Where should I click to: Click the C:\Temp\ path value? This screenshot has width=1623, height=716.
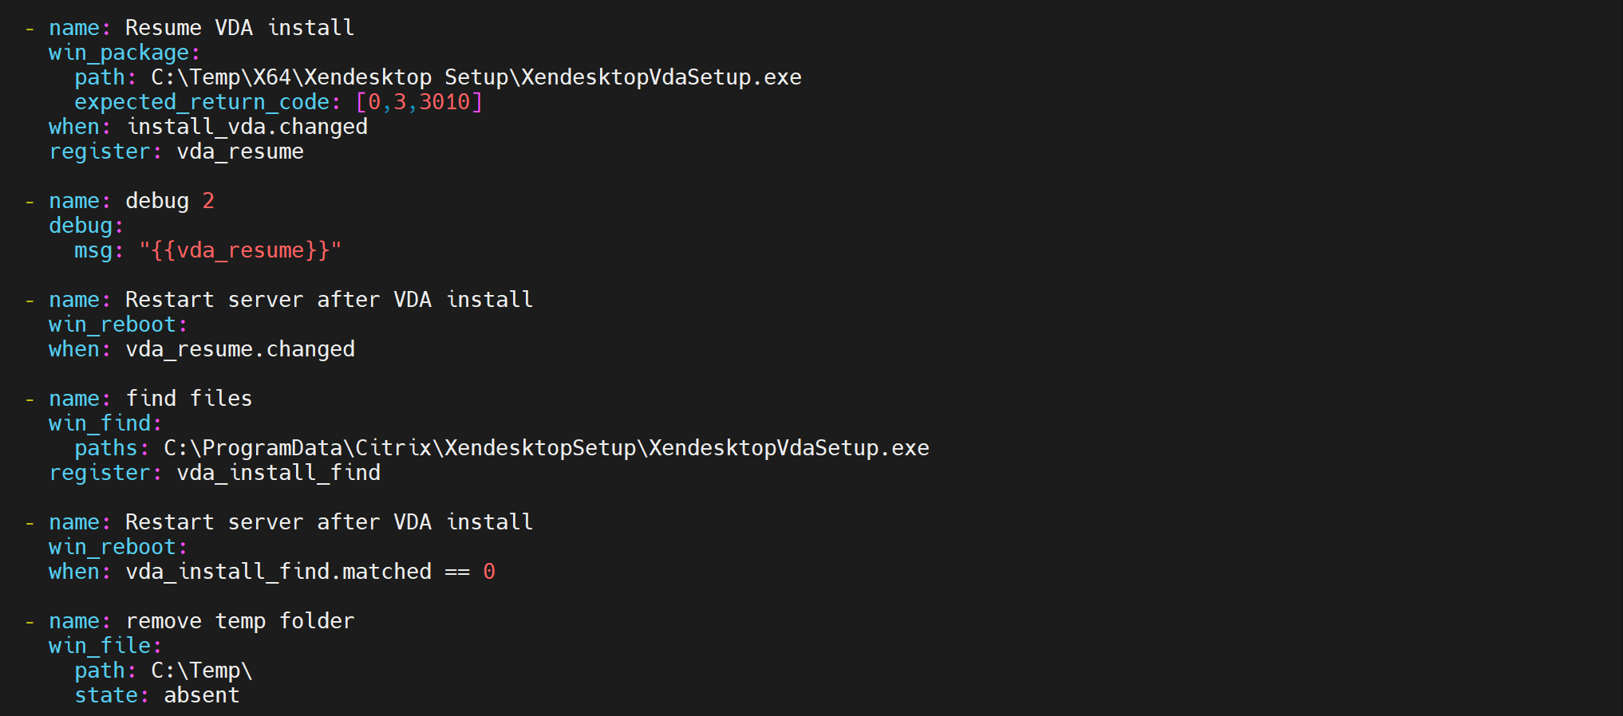(x=201, y=671)
